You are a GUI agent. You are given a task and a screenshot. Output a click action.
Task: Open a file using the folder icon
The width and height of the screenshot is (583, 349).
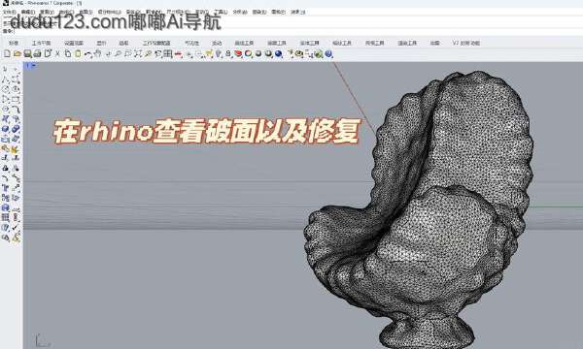click(x=17, y=54)
